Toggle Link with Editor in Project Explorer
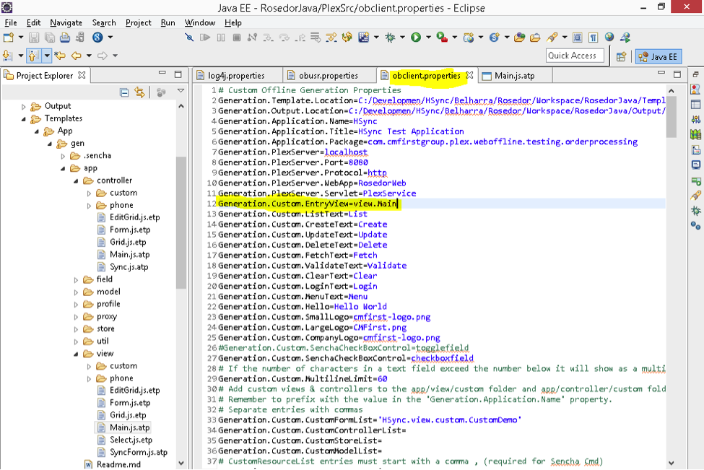The width and height of the screenshot is (704, 470). [x=139, y=92]
